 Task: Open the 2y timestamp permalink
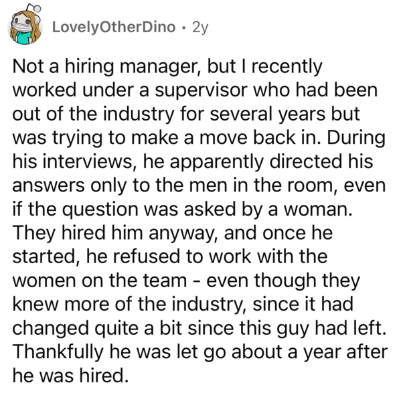(x=200, y=27)
